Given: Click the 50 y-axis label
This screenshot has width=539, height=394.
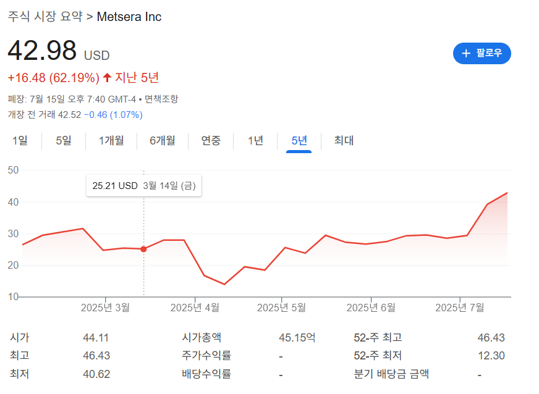Looking at the screenshot, I should [13, 170].
